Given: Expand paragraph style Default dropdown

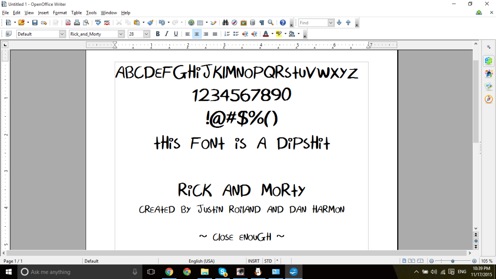Looking at the screenshot, I should (62, 34).
